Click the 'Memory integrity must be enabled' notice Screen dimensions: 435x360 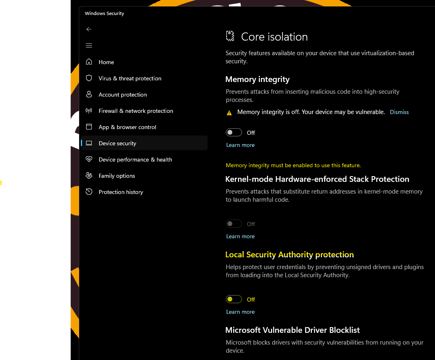click(293, 166)
